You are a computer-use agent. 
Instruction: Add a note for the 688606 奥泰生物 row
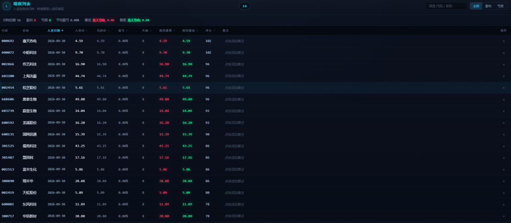point(234,99)
